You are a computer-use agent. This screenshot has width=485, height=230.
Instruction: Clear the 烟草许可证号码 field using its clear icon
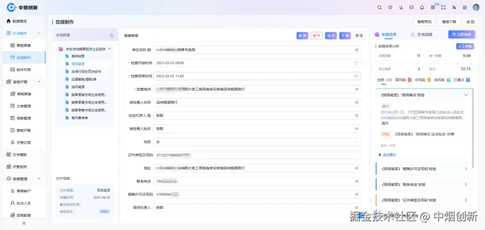[356, 195]
